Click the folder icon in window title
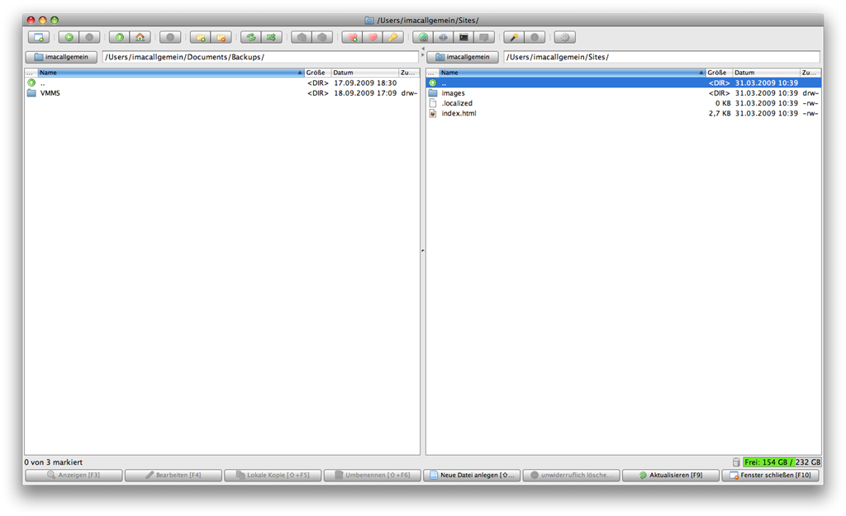The width and height of the screenshot is (846, 516). pyautogui.click(x=369, y=21)
